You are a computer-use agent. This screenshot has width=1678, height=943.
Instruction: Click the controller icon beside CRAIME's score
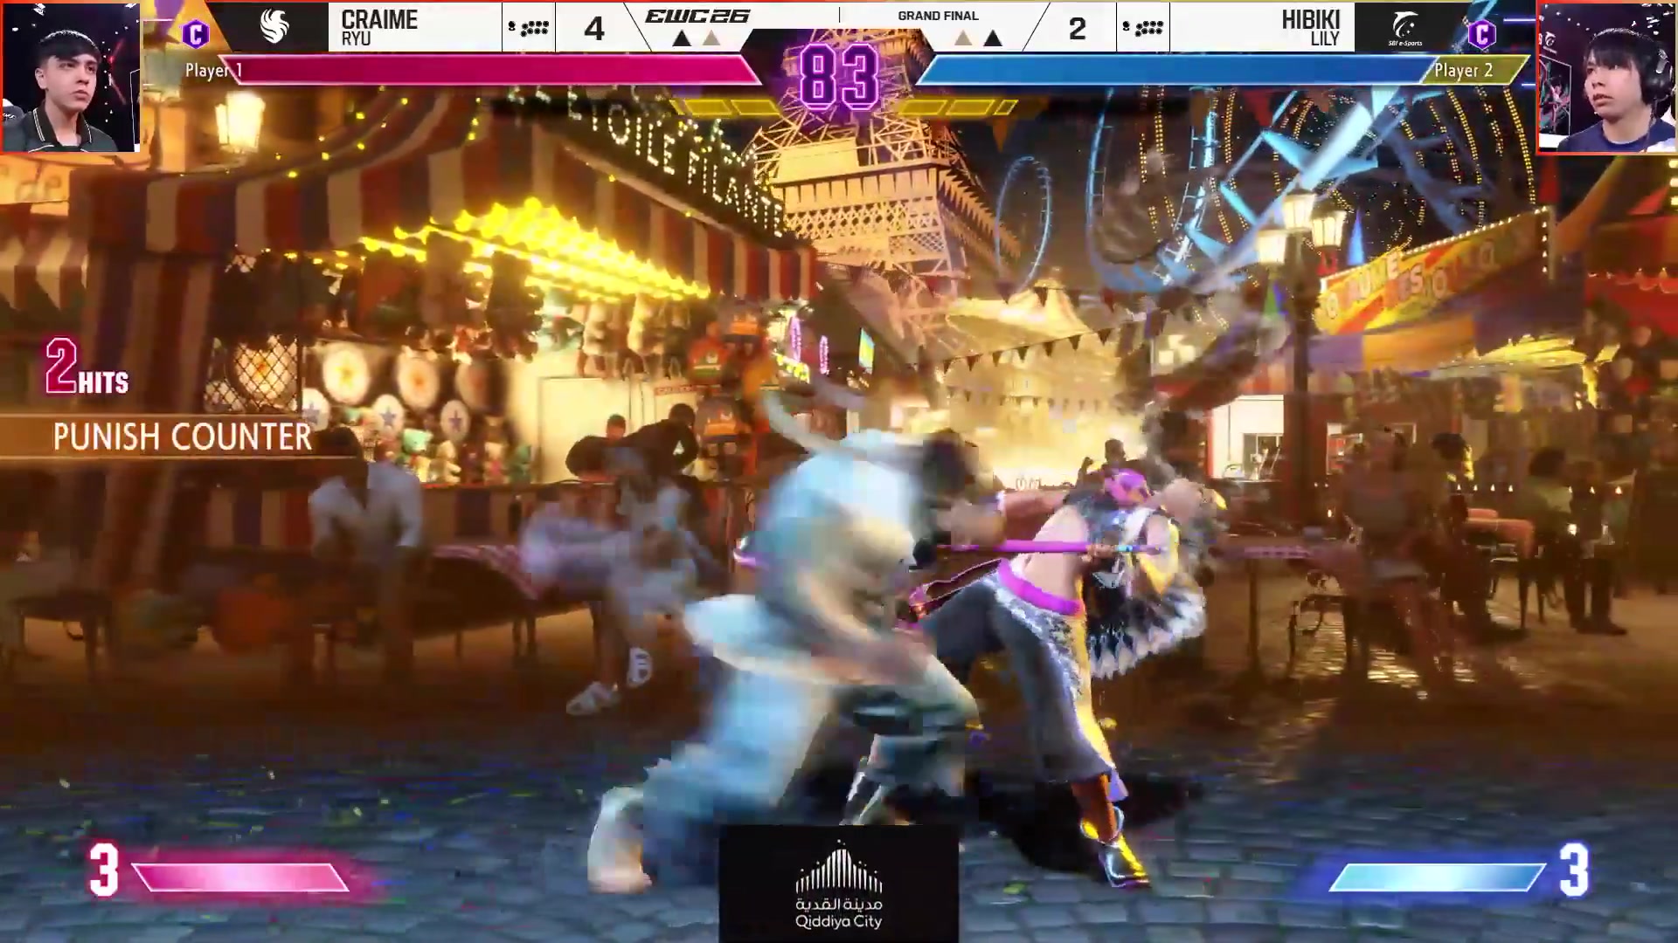(528, 28)
